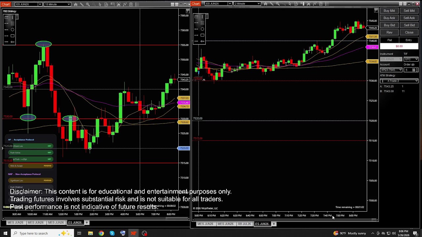Click the right chart horizontal scrollbar
Image resolution: width=422 pixels, height=237 pixels.
[285, 220]
